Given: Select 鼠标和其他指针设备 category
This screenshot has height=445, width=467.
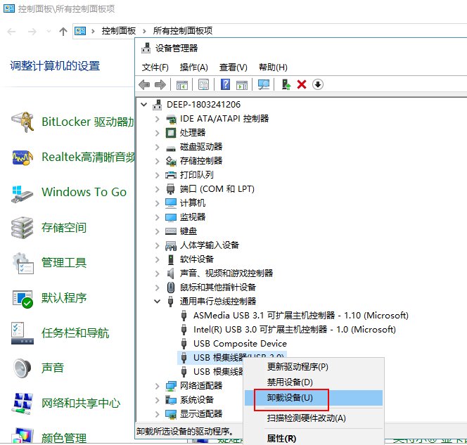Looking at the screenshot, I should 218,288.
